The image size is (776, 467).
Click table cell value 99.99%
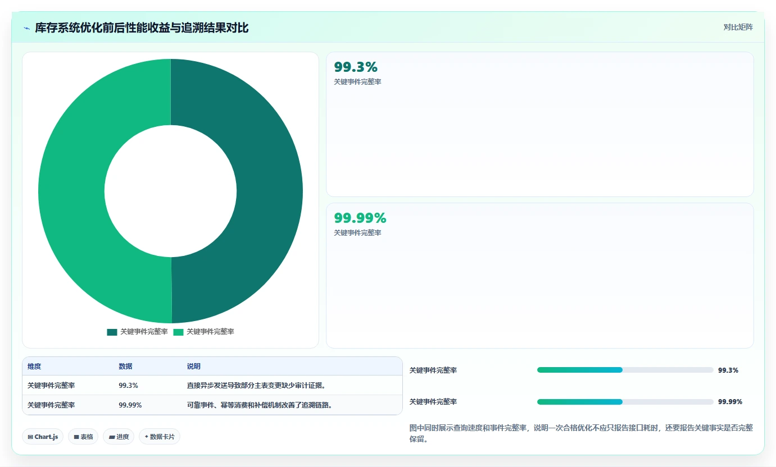coord(130,405)
